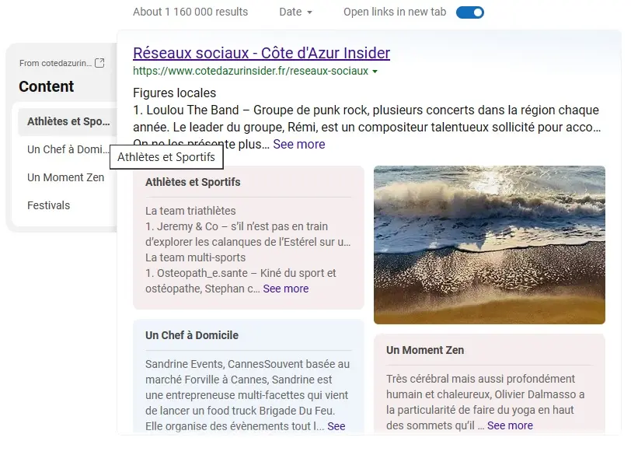This screenshot has height=455, width=631.
Task: Toggle Open links in new tab switch
Action: (469, 12)
